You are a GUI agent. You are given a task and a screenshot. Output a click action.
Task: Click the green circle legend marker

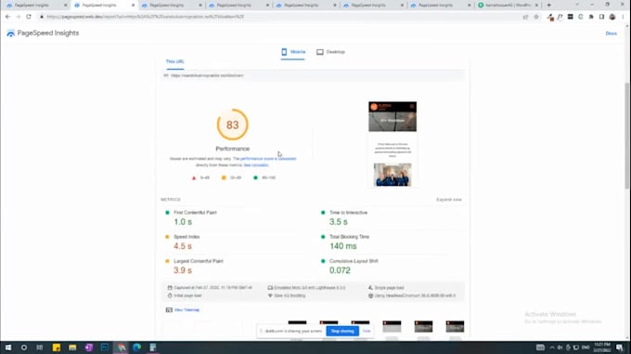[255, 177]
